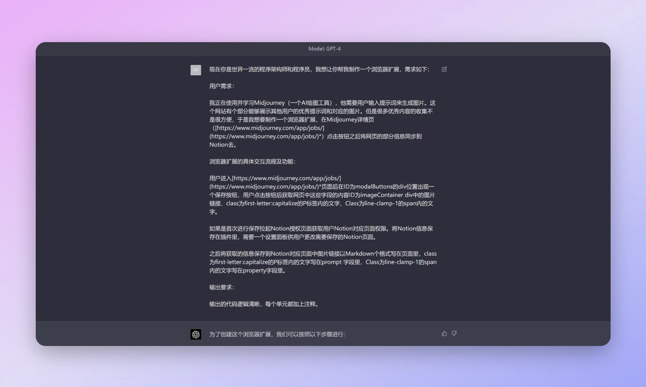
Task: Click the paragraph beginning '我正在使用并学习Midjourney'
Action: 322,124
